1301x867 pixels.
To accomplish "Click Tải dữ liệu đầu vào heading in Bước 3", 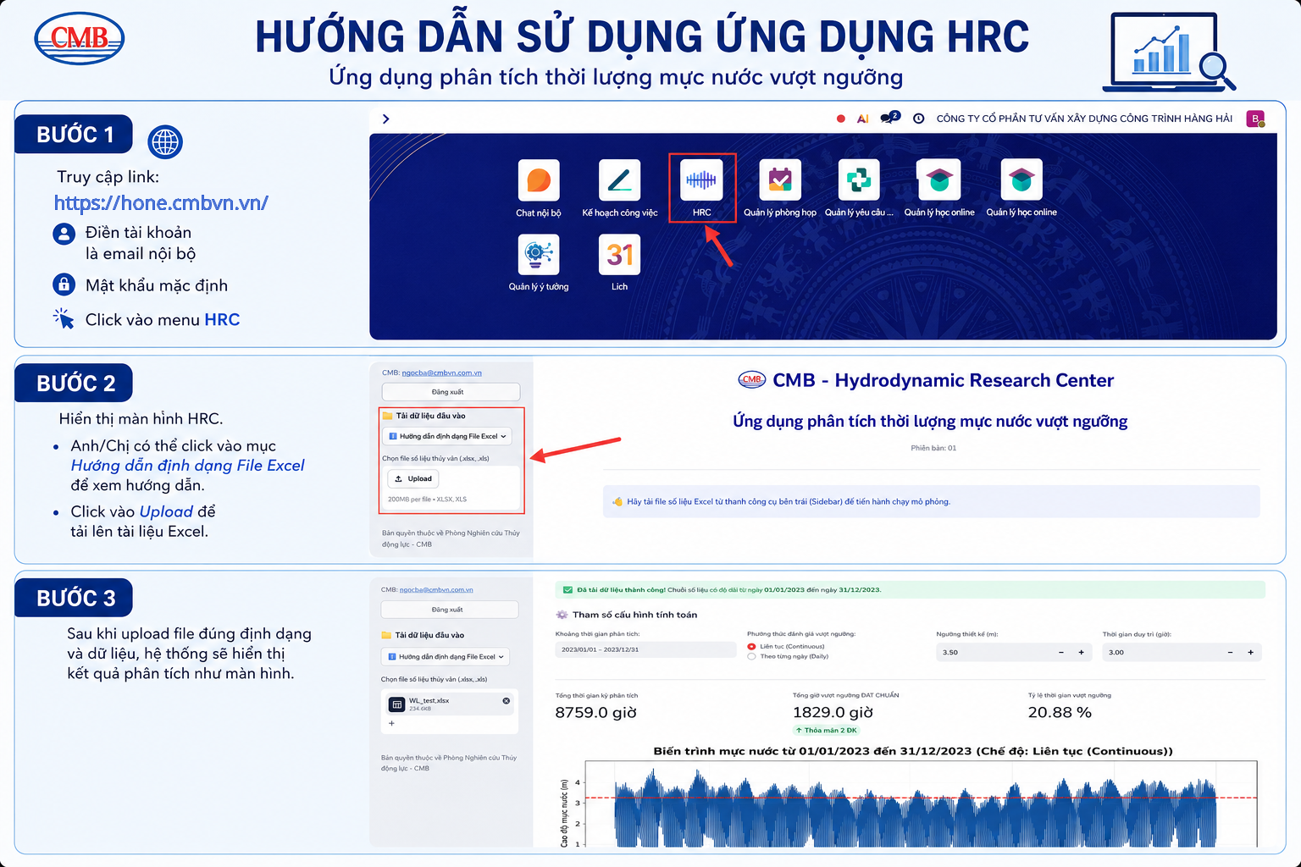I will tap(429, 635).
